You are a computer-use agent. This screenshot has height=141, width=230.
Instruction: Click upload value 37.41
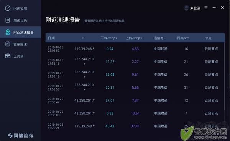point(135,126)
